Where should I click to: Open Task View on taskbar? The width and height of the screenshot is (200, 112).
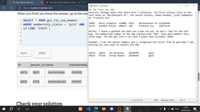coord(19,109)
